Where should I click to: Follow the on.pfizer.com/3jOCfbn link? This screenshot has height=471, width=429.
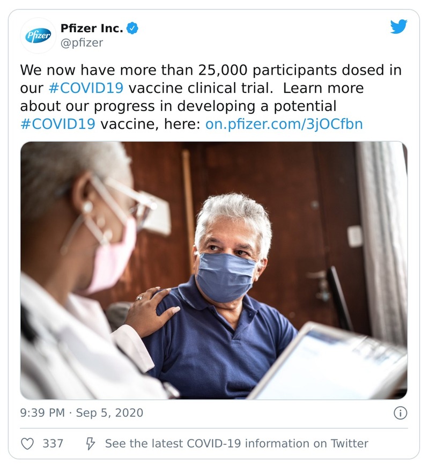[284, 124]
